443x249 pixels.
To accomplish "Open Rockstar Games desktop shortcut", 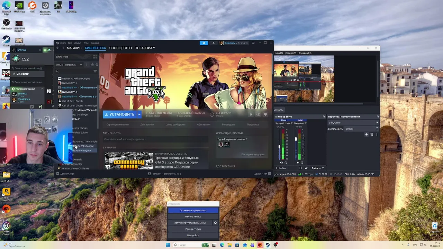I will pos(6,195).
